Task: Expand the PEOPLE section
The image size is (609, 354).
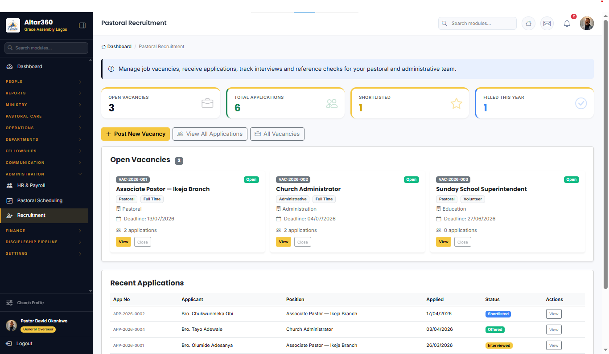Action: pyautogui.click(x=44, y=81)
